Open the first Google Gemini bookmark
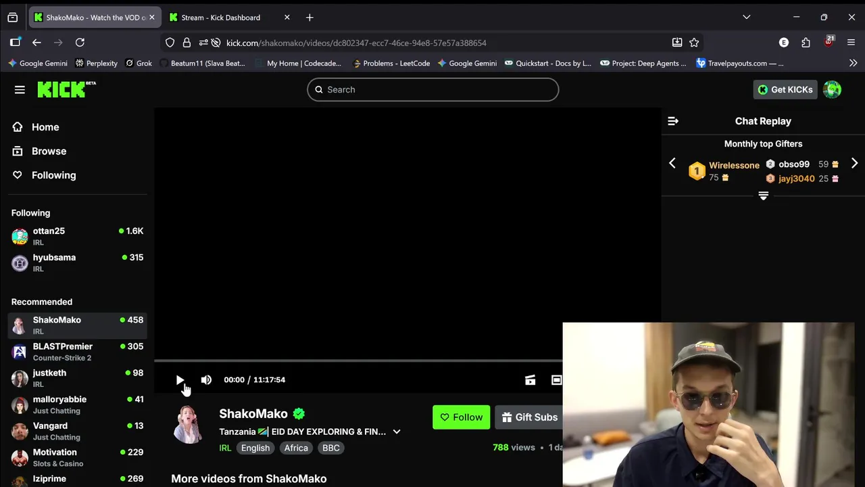The image size is (865, 487). [37, 63]
